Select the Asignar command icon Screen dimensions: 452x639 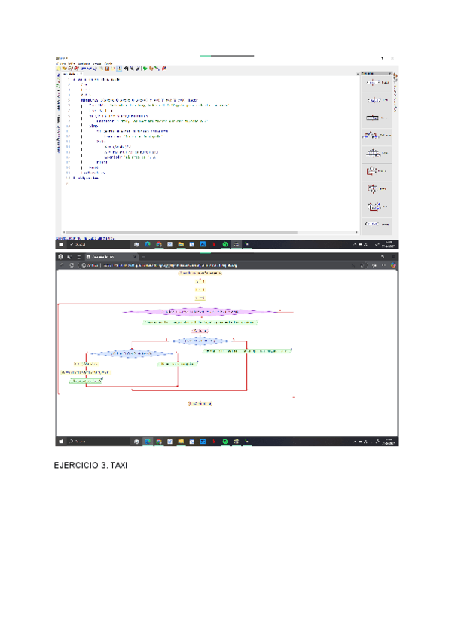pyautogui.click(x=376, y=118)
